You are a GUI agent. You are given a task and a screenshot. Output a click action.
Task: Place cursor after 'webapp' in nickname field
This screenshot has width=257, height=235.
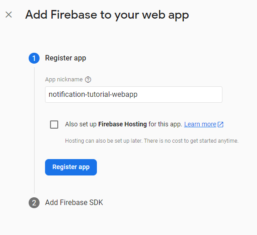[138, 95]
